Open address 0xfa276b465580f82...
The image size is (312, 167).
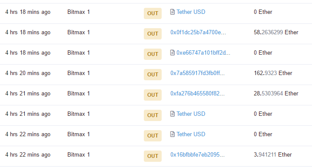pos(197,94)
